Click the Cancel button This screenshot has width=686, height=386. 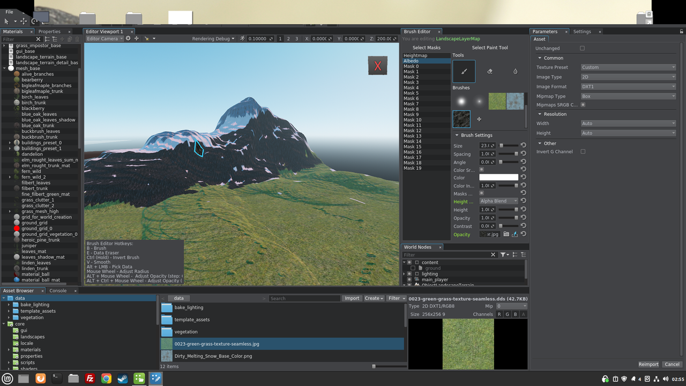click(x=672, y=364)
